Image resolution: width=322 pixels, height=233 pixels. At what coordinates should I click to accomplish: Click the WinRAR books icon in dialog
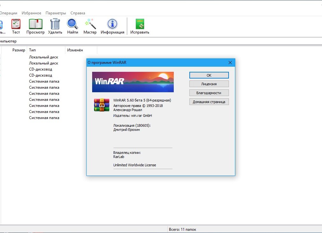(x=102, y=105)
